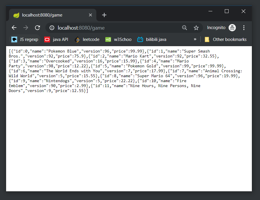260x200 pixels.
Task: Maximize the browser window
Action: 227,11
